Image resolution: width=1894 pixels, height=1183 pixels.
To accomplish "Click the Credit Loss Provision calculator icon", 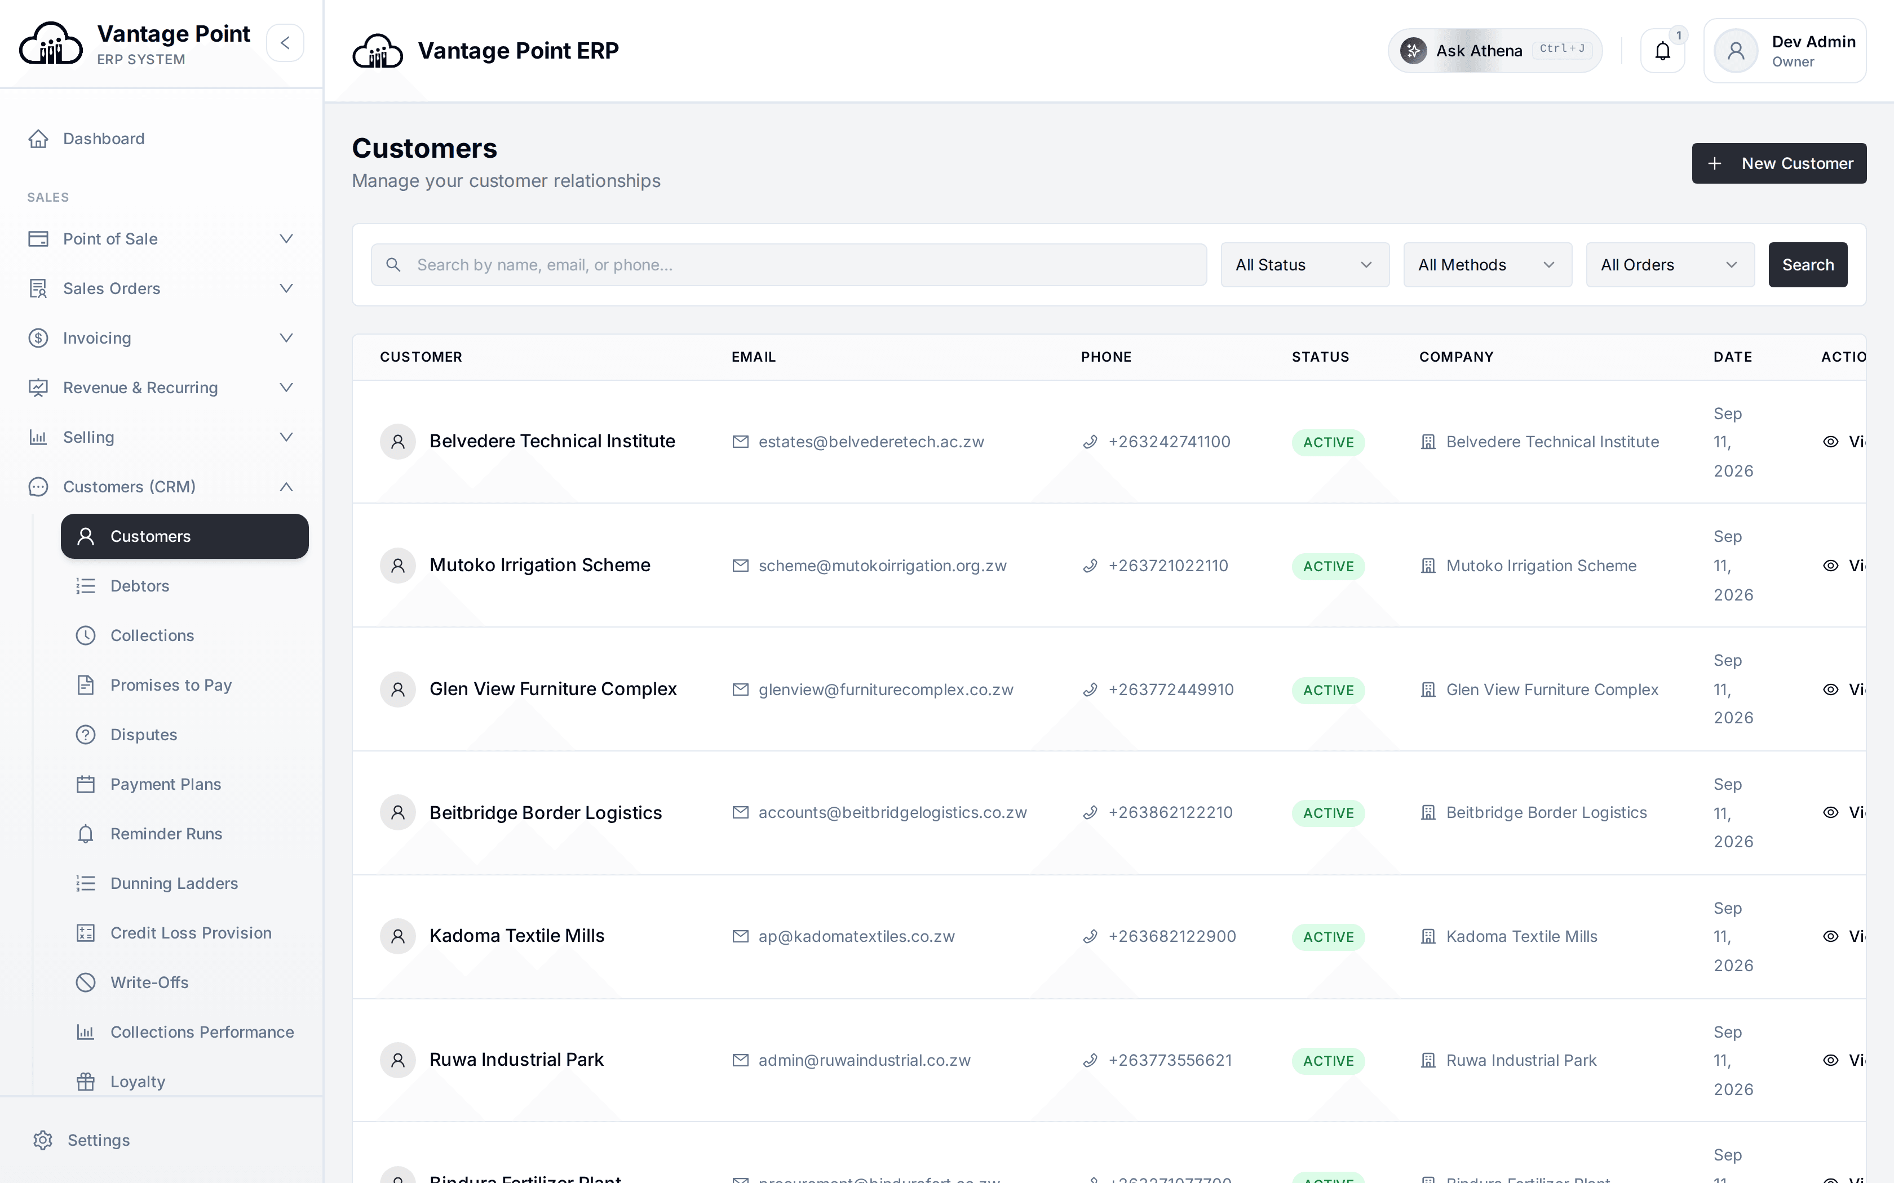I will click(x=85, y=933).
